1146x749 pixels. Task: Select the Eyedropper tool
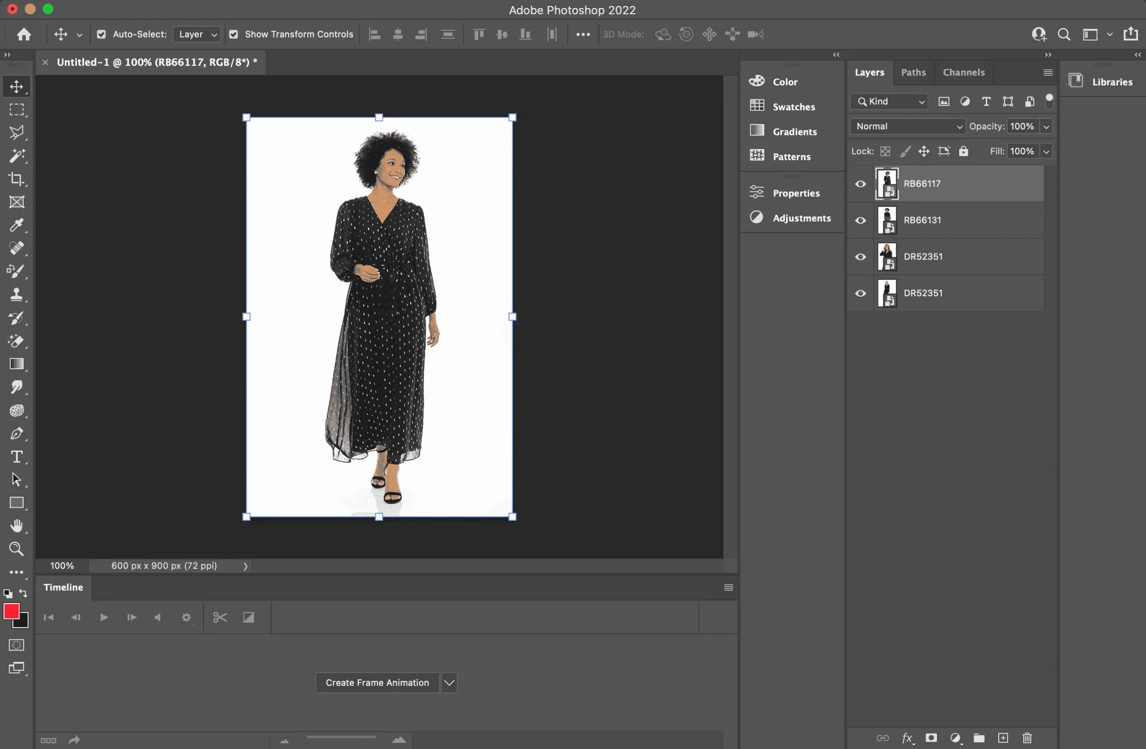pos(16,225)
